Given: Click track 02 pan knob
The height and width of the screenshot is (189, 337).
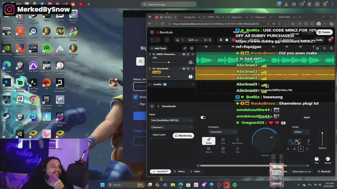Looking at the screenshot, I should pos(190,77).
